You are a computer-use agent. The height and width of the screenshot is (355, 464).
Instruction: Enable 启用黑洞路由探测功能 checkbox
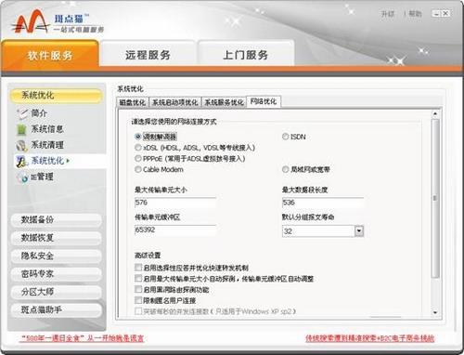(x=138, y=289)
